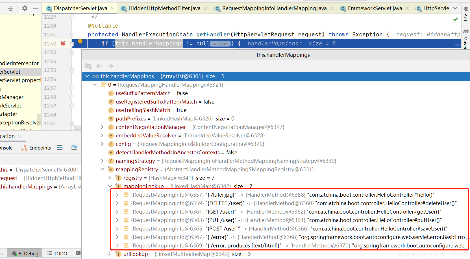Show the hidden editor tabs dropdown

click(x=455, y=8)
